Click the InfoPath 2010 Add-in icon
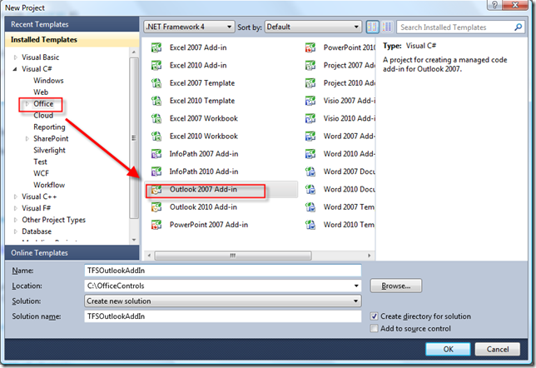Image resolution: width=536 pixels, height=368 pixels. [x=156, y=172]
